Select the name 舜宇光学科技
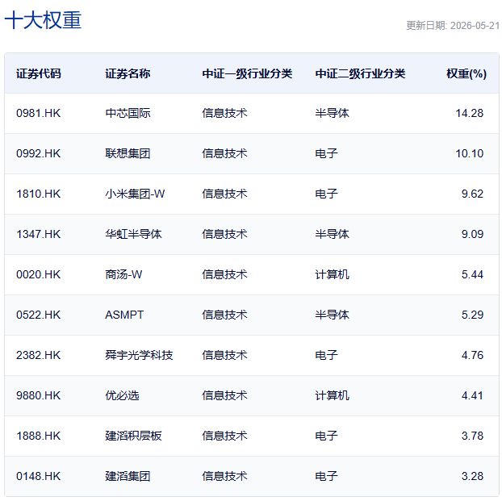Viewport: 502px width, 501px height. (x=139, y=355)
